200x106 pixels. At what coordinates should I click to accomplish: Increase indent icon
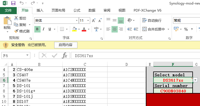[x=136, y=29]
